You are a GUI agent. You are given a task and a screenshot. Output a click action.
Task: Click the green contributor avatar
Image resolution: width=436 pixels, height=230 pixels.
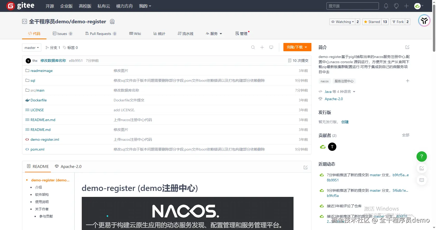coord(323,147)
